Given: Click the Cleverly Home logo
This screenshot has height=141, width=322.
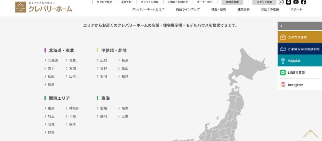Looking at the screenshot, I should click(44, 7).
